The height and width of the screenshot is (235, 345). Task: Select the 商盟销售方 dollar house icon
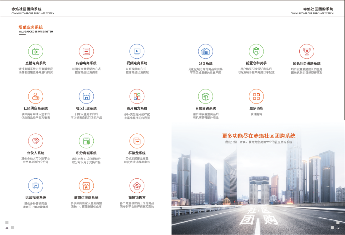tap(137, 186)
